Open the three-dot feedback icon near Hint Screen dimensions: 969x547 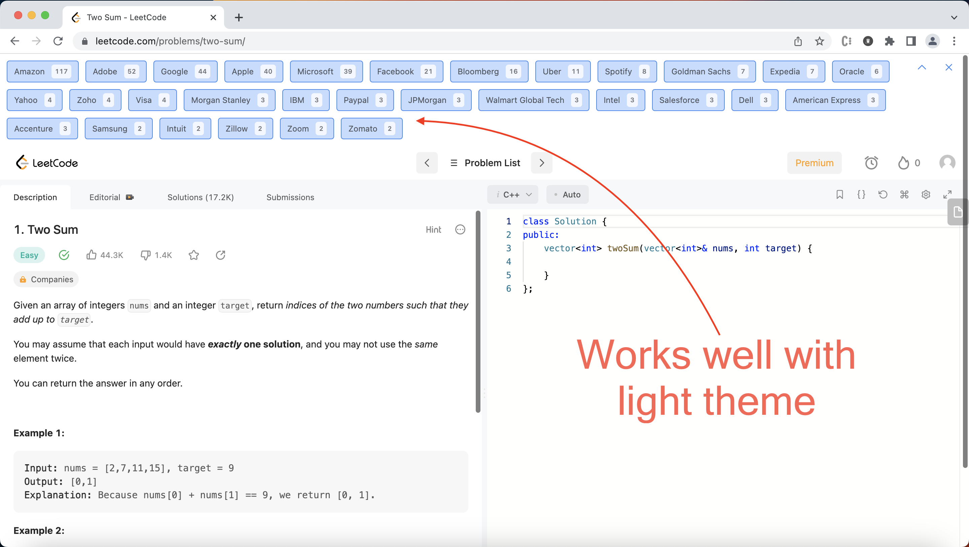point(460,229)
